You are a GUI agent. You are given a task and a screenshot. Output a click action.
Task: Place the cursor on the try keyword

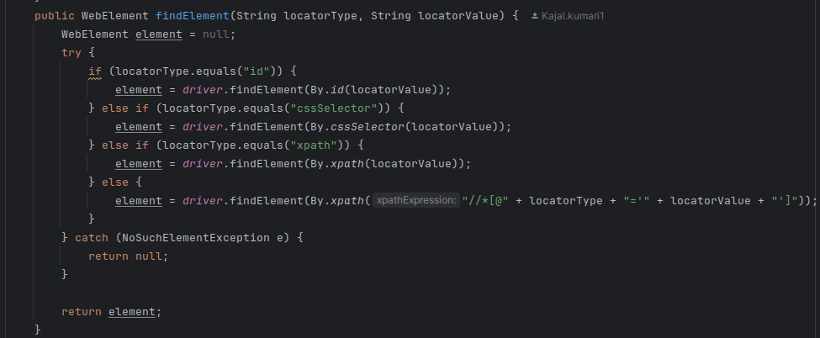tap(71, 52)
